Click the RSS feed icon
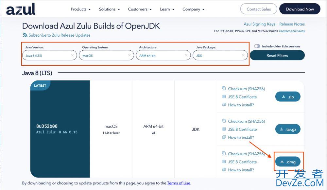The width and height of the screenshot is (327, 190). [x=25, y=35]
